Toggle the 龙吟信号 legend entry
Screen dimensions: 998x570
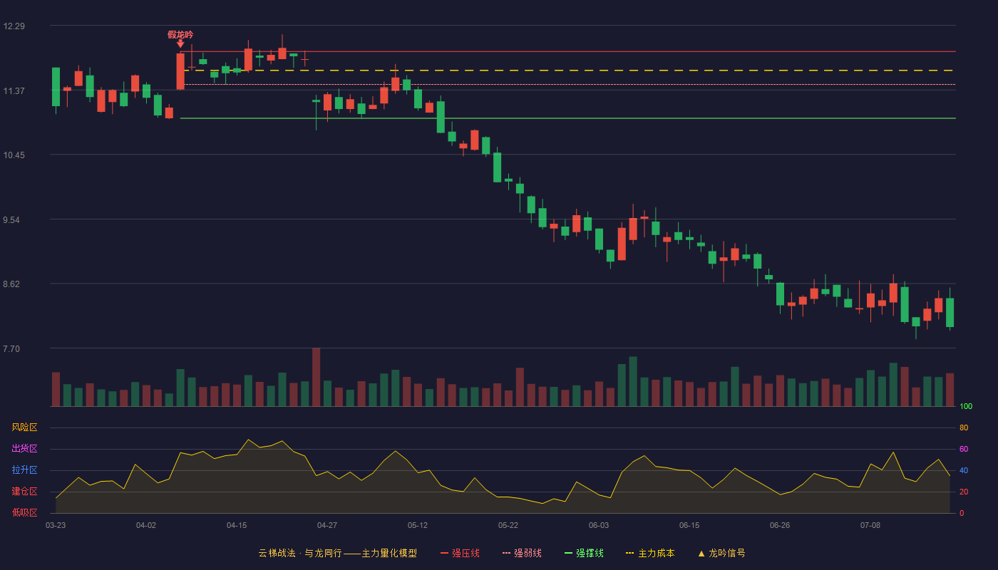point(721,553)
